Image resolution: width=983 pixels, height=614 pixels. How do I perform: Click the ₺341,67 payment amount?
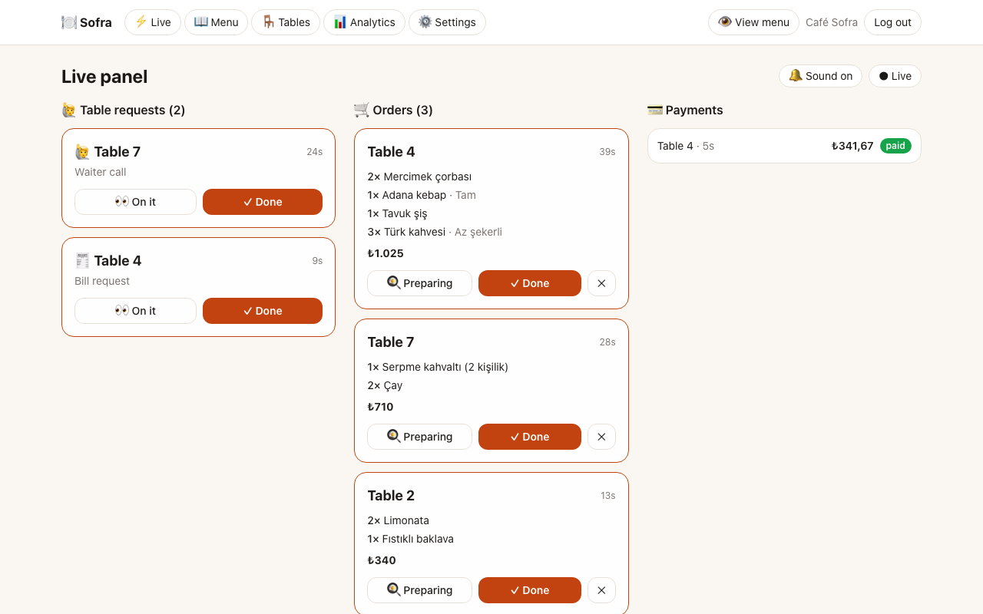(x=852, y=146)
